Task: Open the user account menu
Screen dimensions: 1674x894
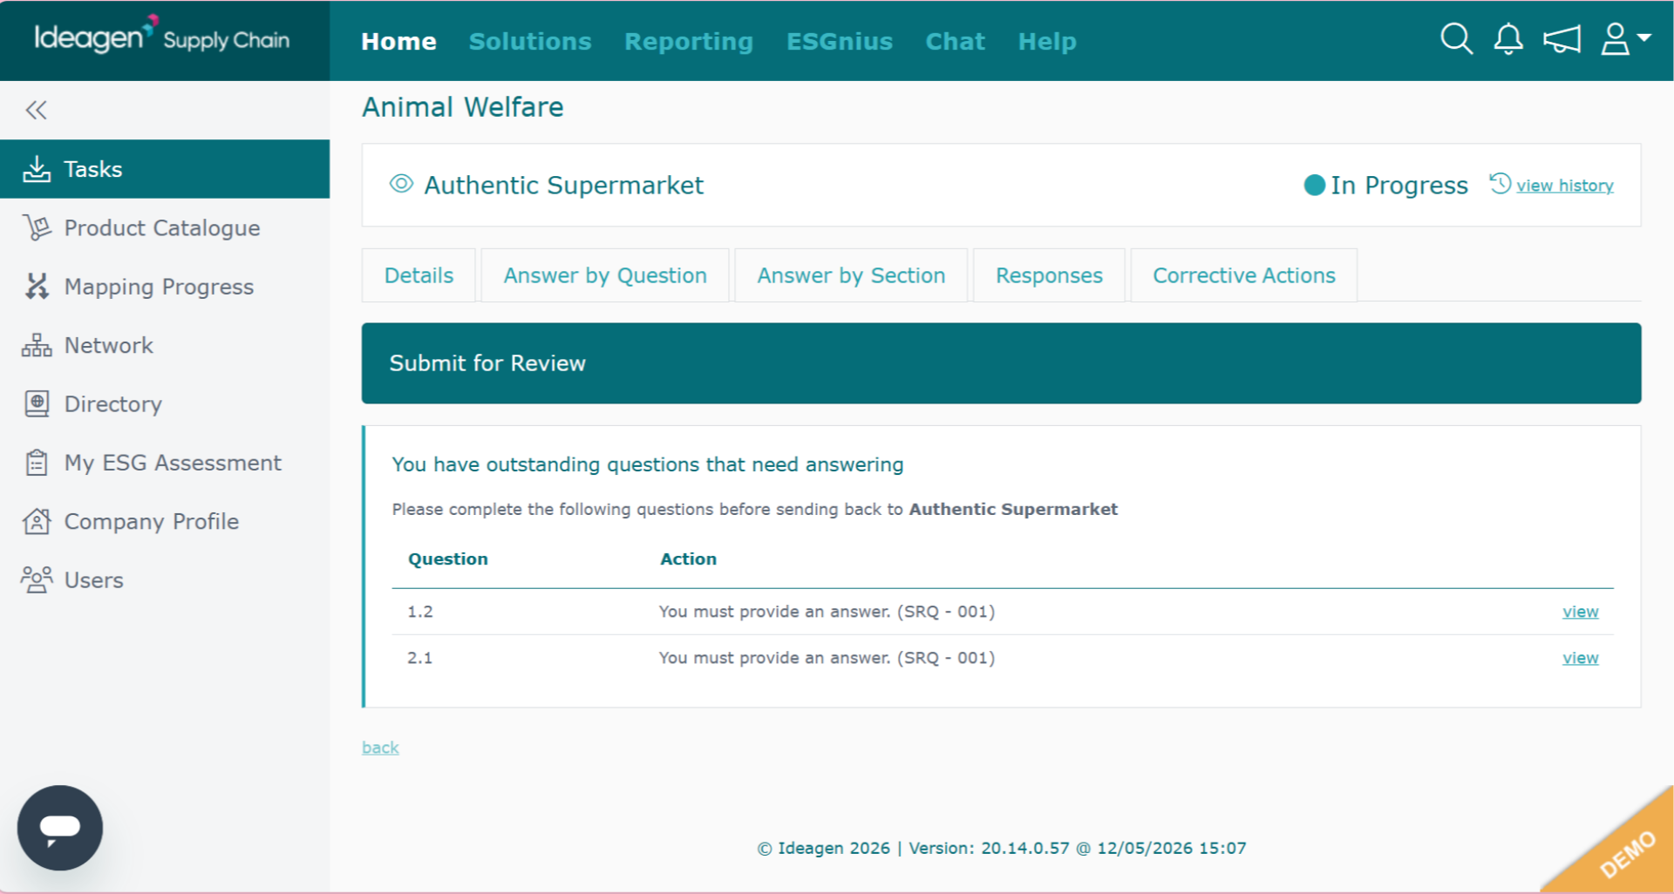Action: [x=1626, y=39]
